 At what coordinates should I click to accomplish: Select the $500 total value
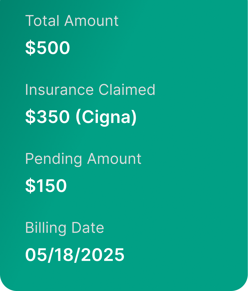coord(48,48)
